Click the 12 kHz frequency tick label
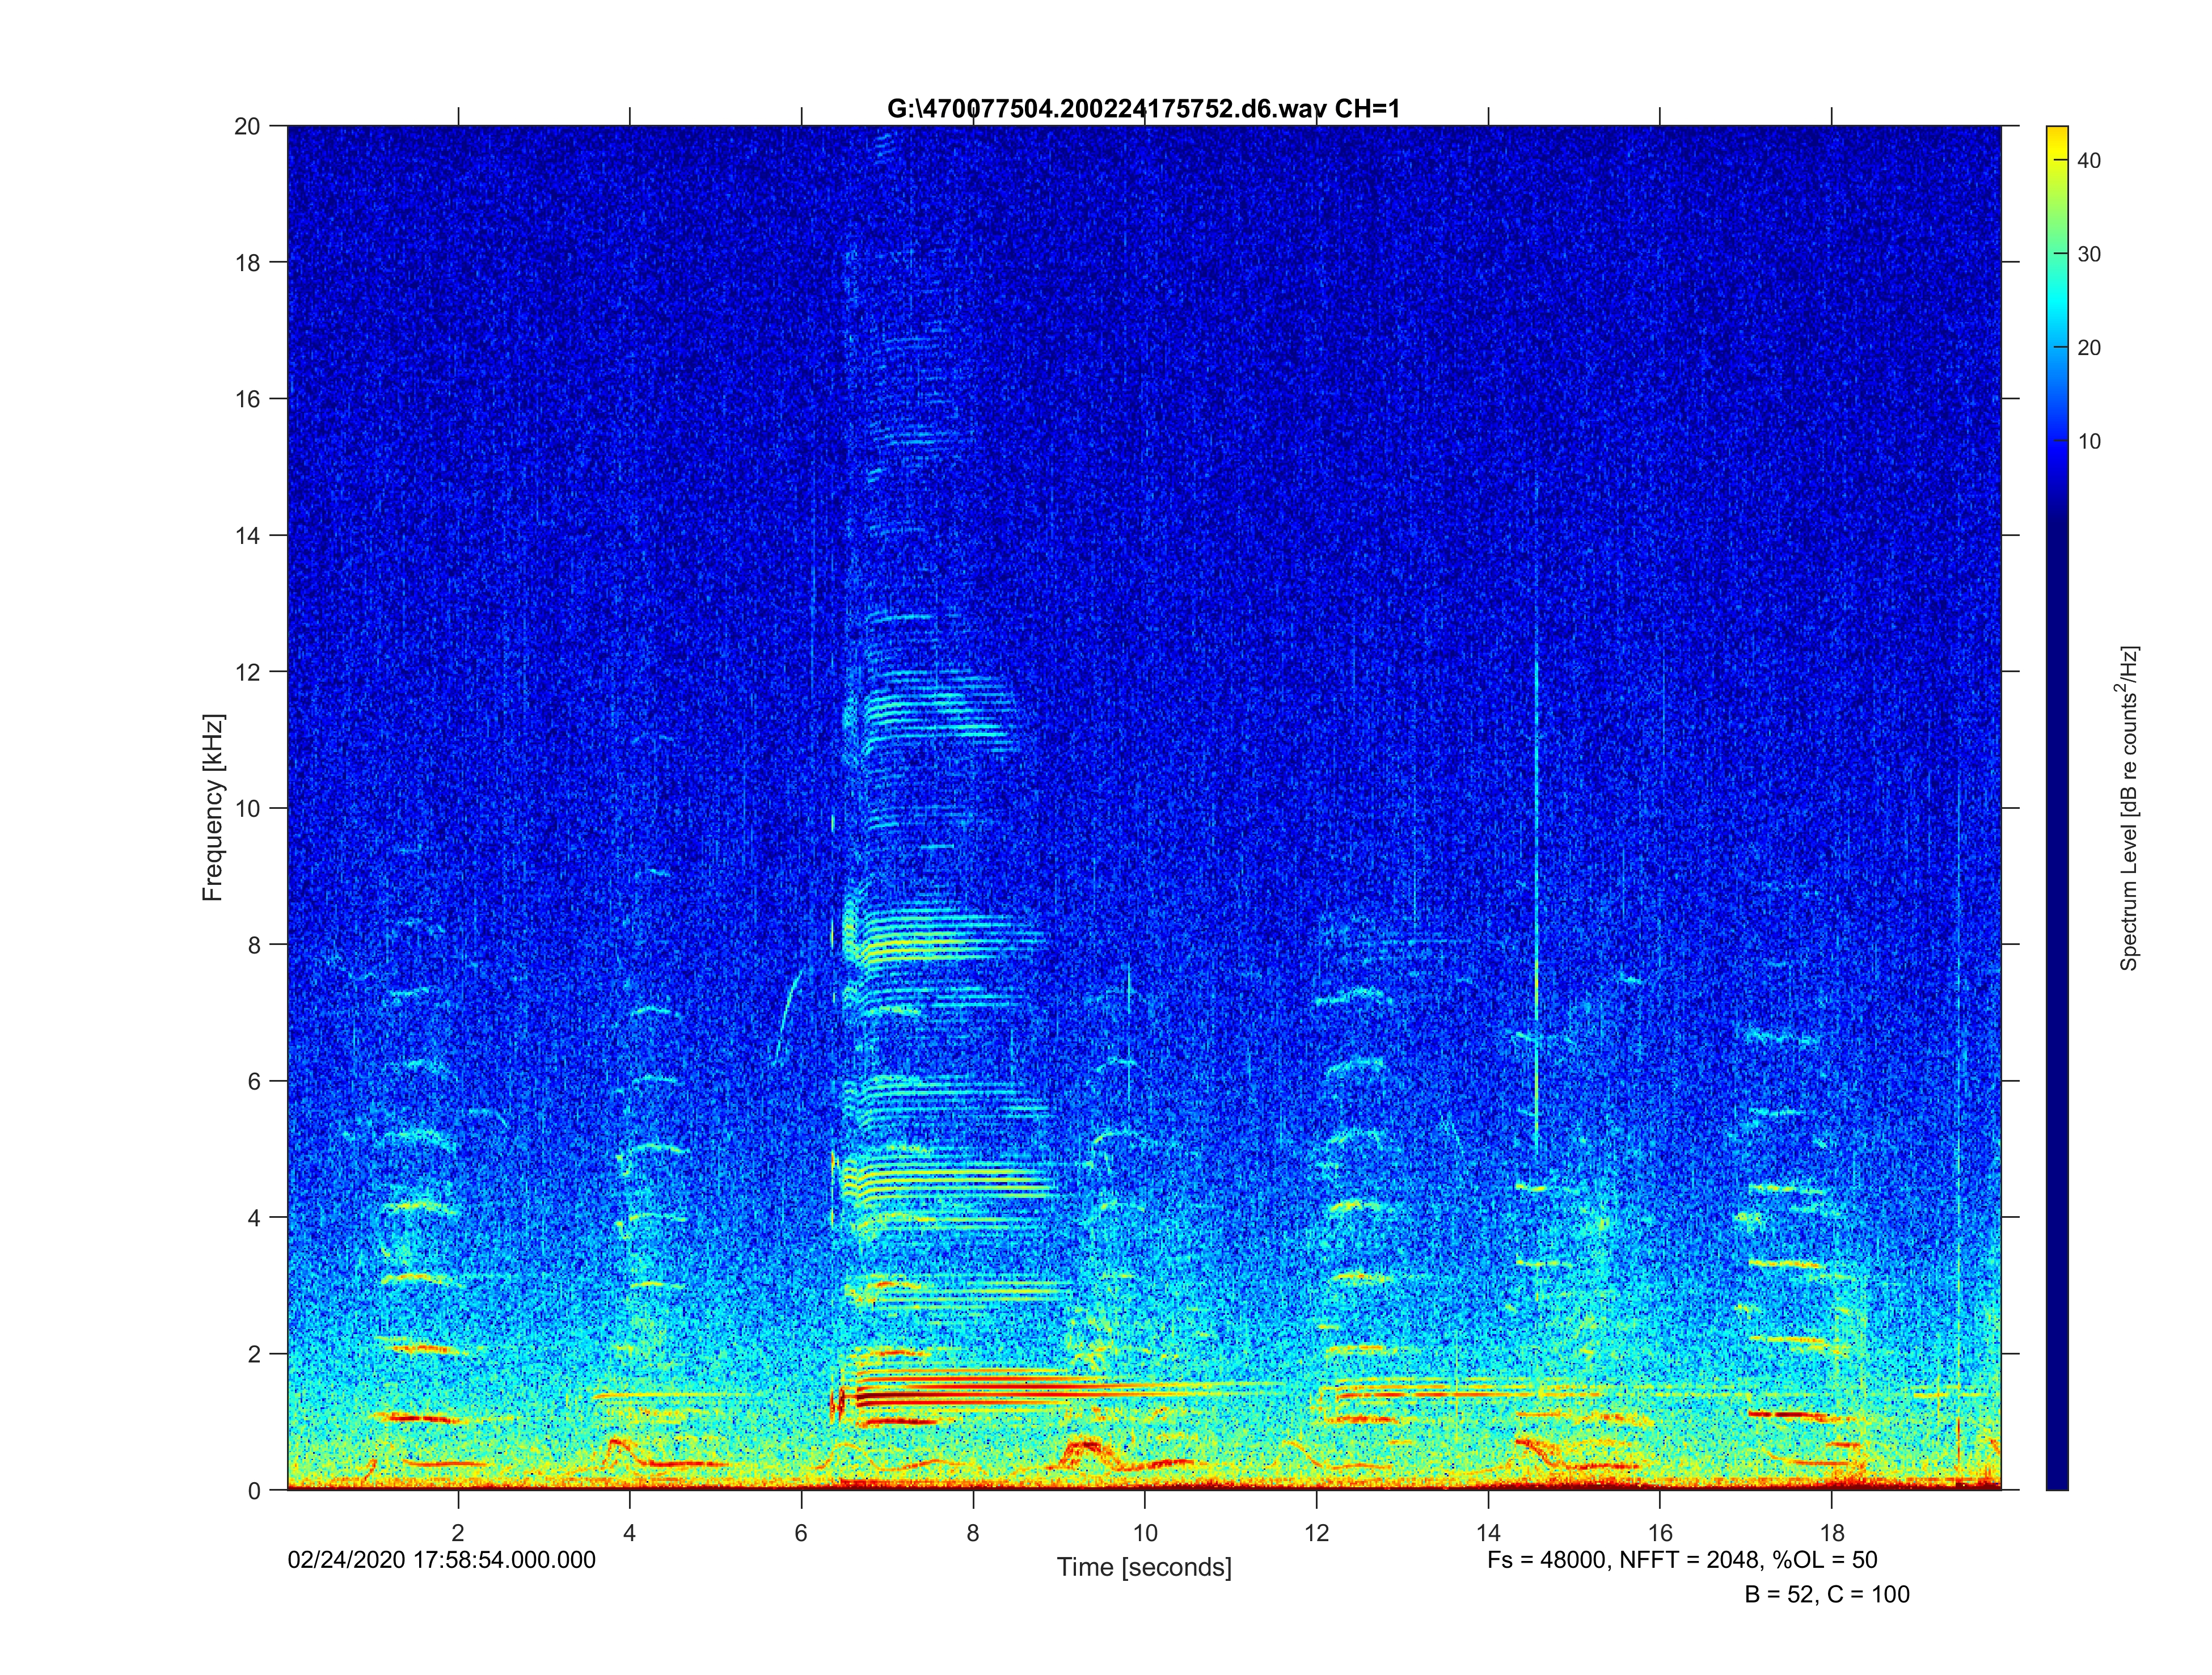The height and width of the screenshot is (1675, 2212). tap(247, 672)
